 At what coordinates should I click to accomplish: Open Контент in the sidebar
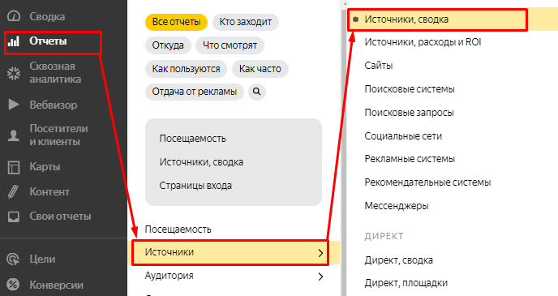coord(49,191)
